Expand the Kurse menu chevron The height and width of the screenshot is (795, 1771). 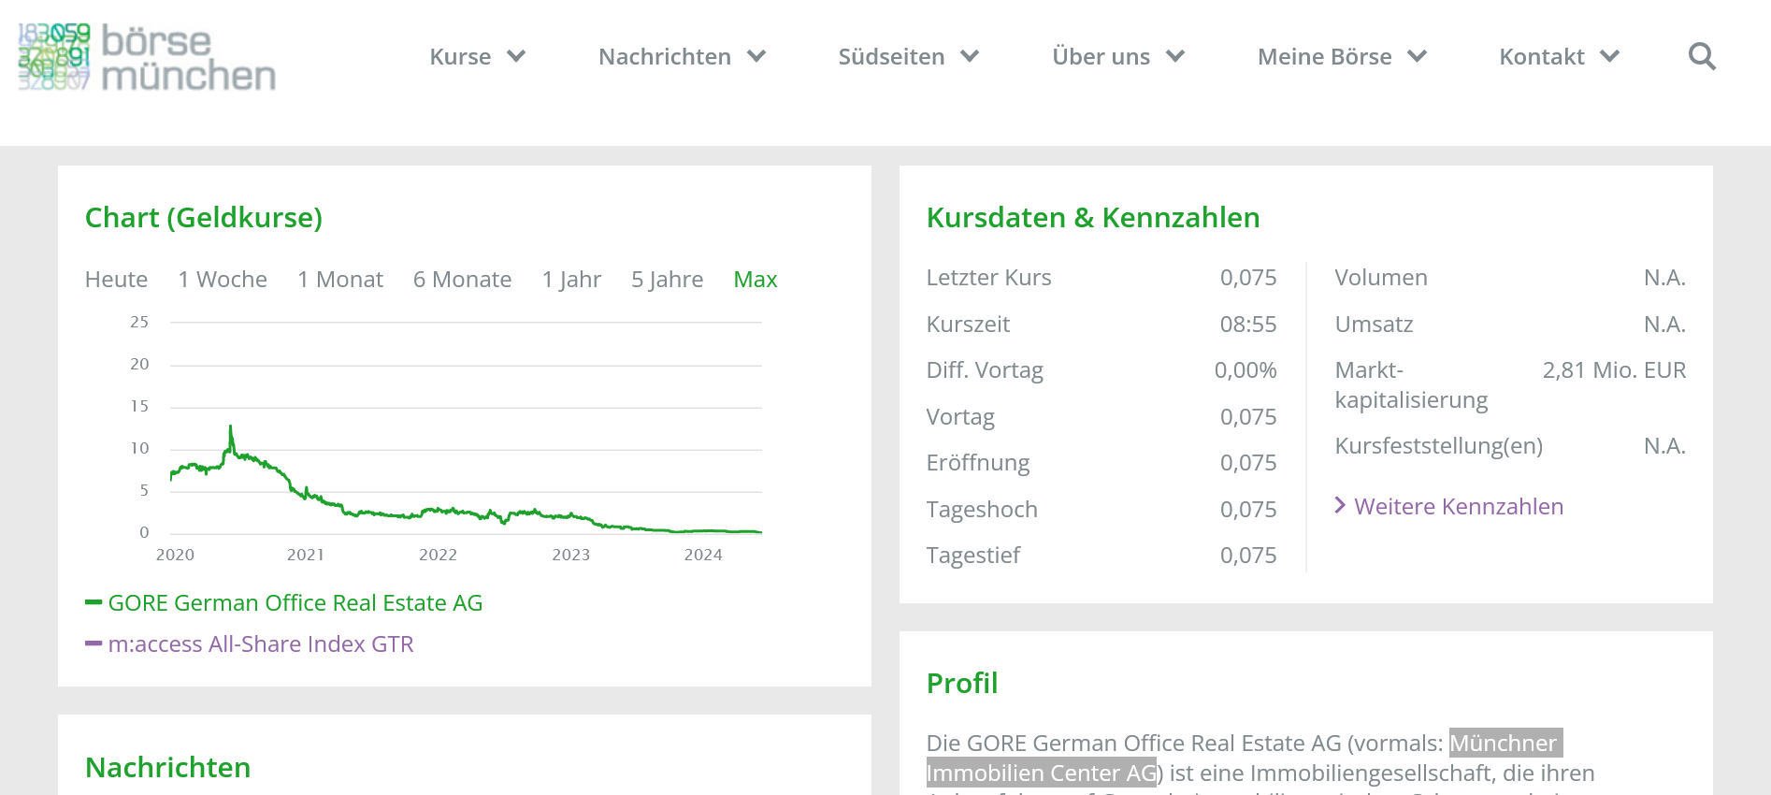click(516, 57)
